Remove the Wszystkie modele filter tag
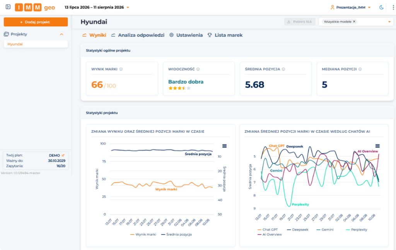This screenshot has height=250, width=396. point(354,22)
